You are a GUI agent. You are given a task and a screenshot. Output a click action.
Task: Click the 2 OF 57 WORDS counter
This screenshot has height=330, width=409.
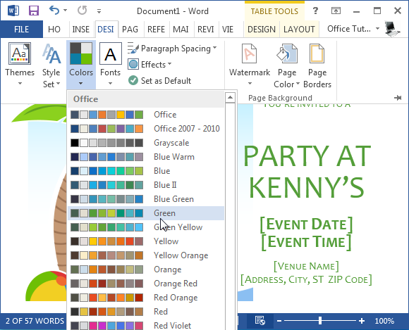[x=35, y=321]
